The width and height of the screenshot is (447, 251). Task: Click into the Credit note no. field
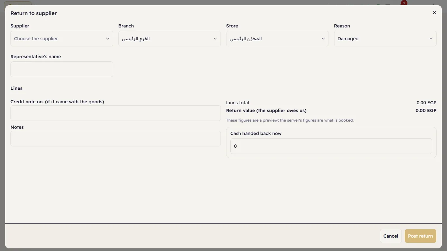[x=116, y=113]
